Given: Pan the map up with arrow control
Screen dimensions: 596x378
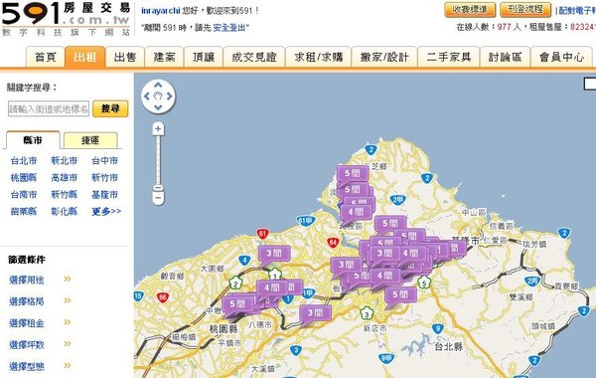Looking at the screenshot, I should coord(158,86).
